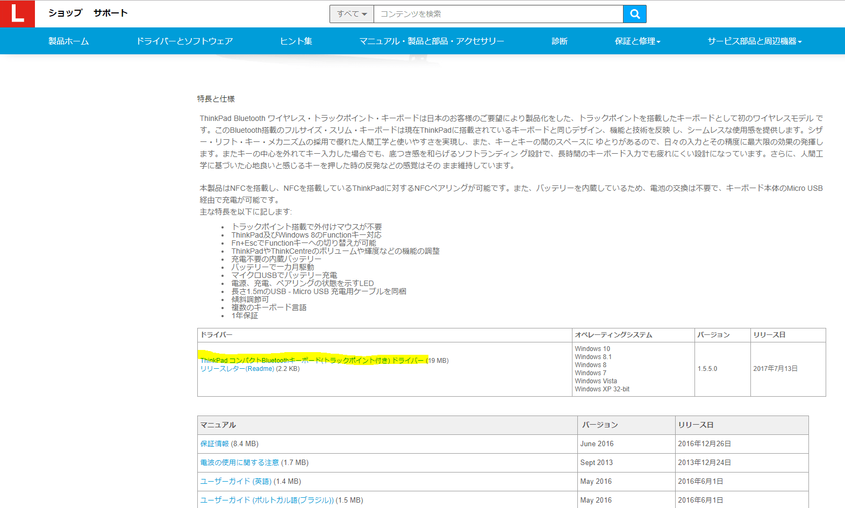Open the 保証情報 manual link
The width and height of the screenshot is (845, 508).
(x=214, y=443)
